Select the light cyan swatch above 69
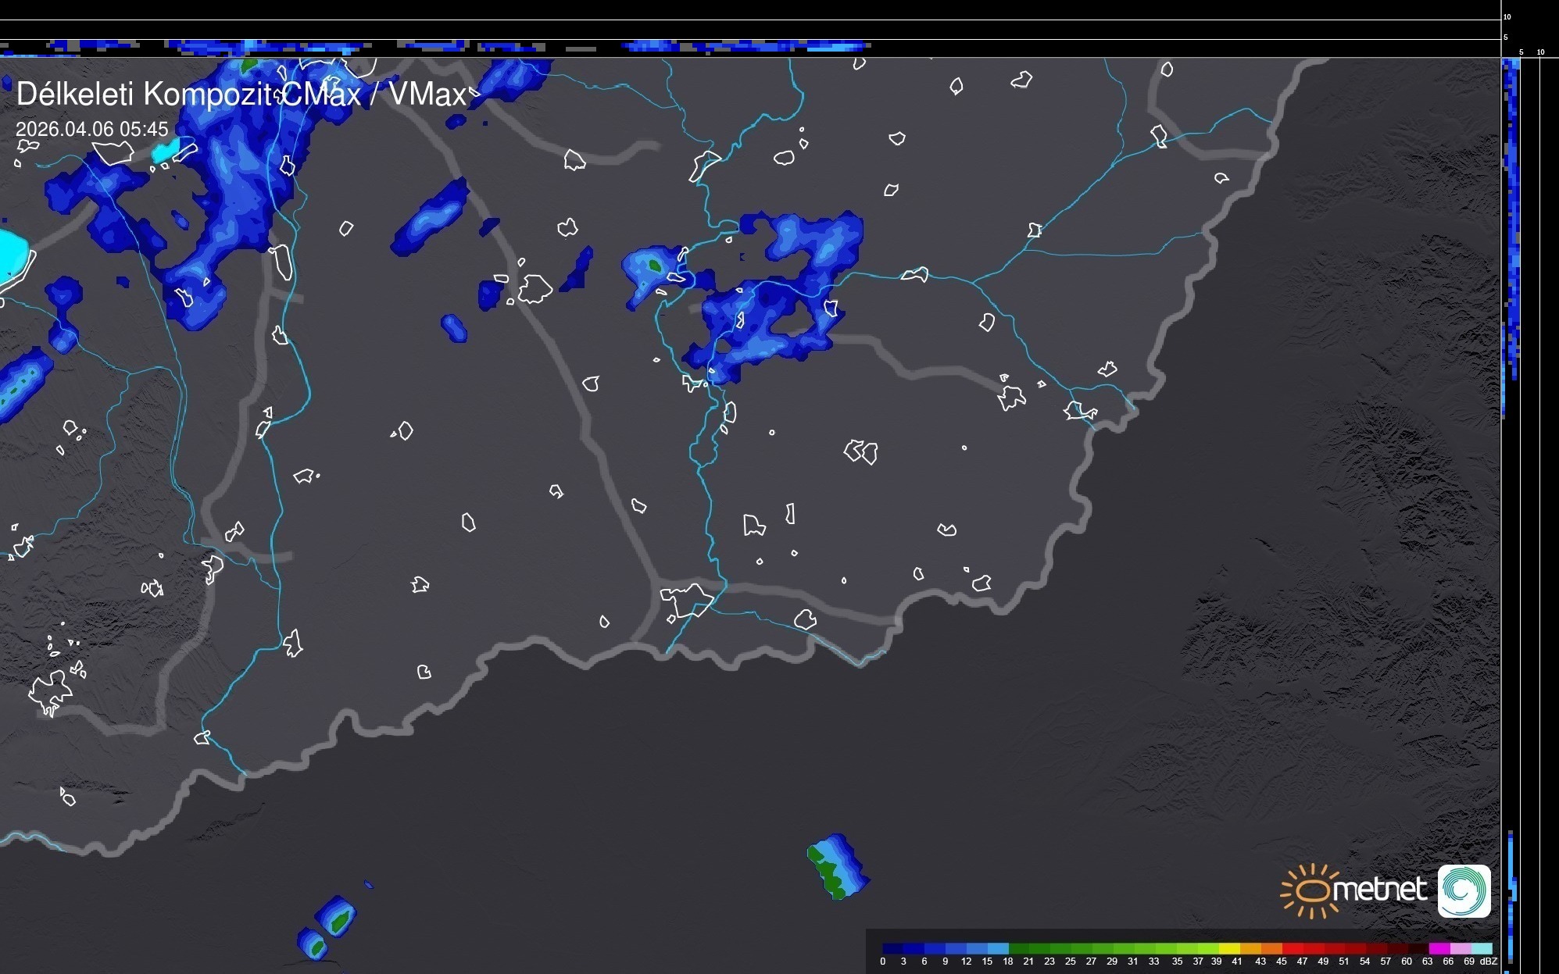 tap(1481, 948)
